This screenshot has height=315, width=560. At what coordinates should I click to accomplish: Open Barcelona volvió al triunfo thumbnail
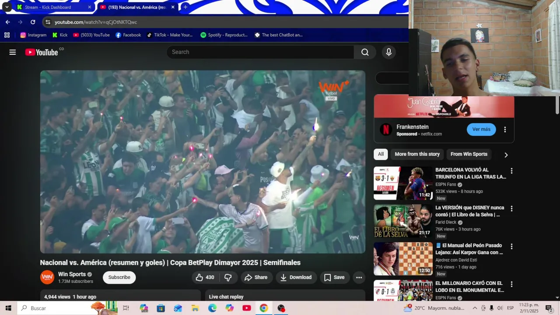click(403, 183)
